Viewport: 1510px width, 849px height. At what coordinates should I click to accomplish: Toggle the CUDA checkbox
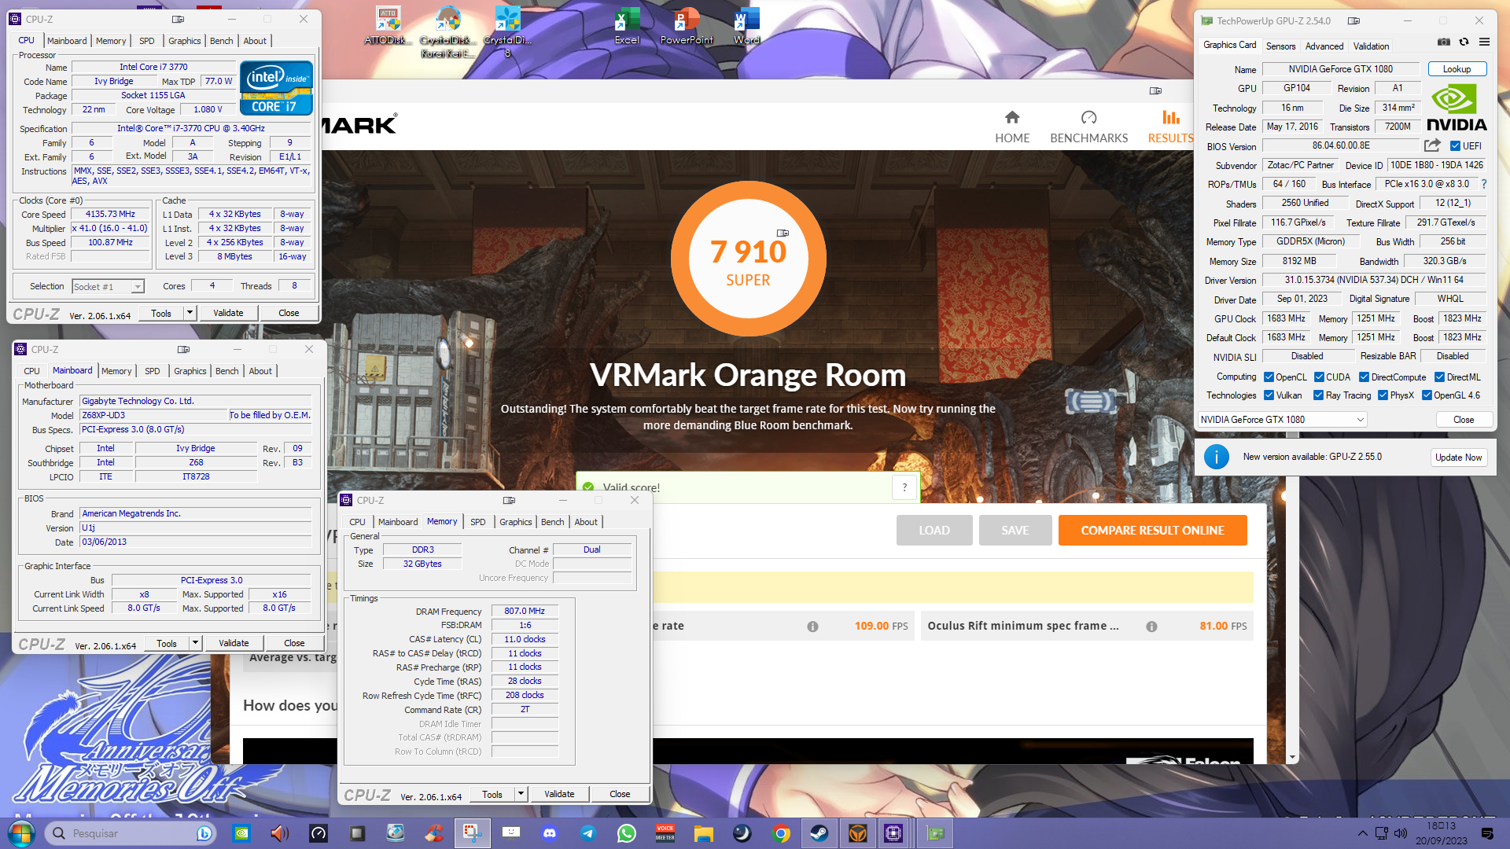point(1319,377)
